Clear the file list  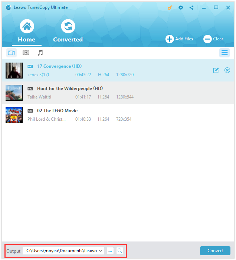pos(213,39)
